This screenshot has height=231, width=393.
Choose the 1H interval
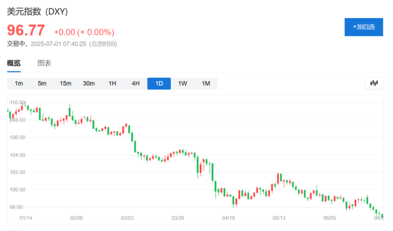point(112,84)
